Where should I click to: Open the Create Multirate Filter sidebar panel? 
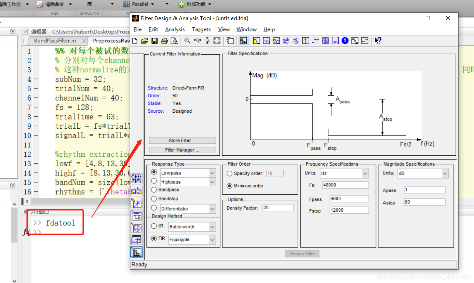pos(136,179)
